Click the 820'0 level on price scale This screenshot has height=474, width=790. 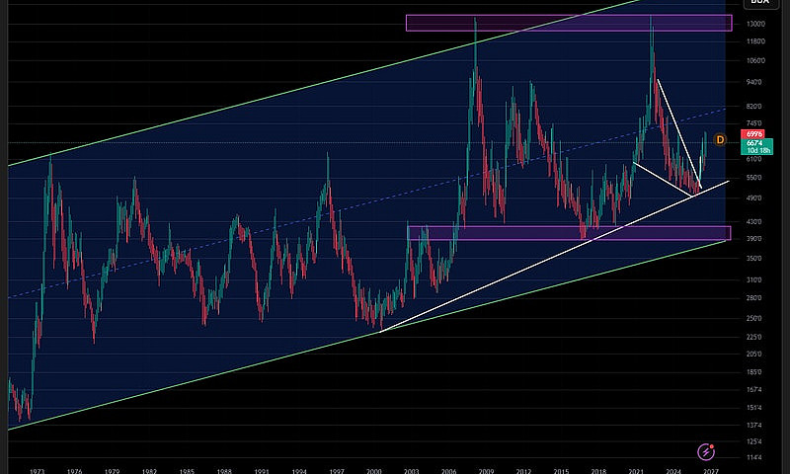coord(755,107)
